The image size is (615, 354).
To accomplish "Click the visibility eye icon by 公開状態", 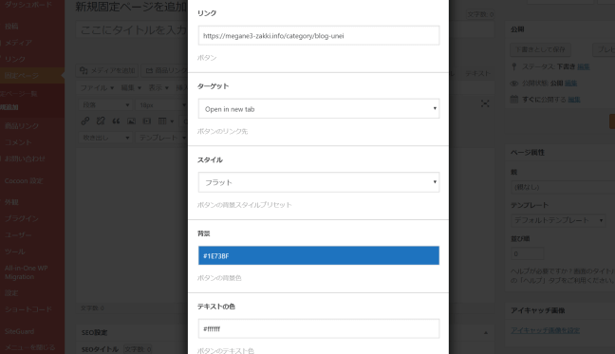I will click(x=513, y=84).
